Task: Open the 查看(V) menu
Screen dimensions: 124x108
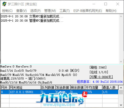Action: [x=21, y=11]
